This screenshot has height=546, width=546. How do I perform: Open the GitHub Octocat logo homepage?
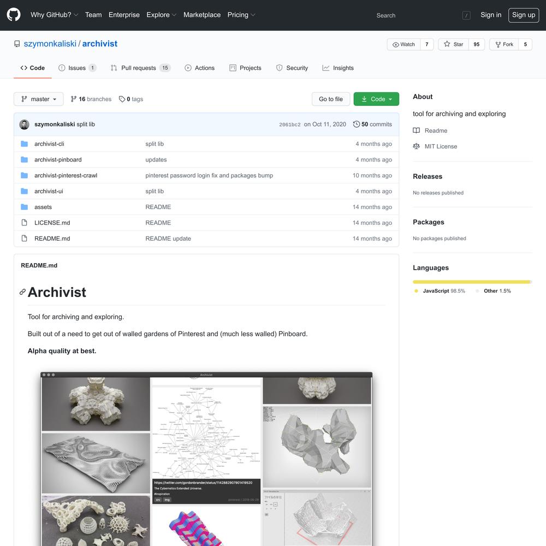click(14, 15)
